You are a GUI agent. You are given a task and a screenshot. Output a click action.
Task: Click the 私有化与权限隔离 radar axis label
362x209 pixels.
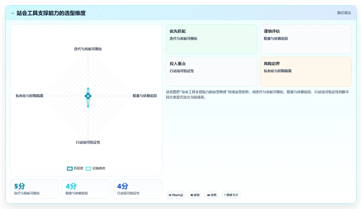pyautogui.click(x=29, y=96)
